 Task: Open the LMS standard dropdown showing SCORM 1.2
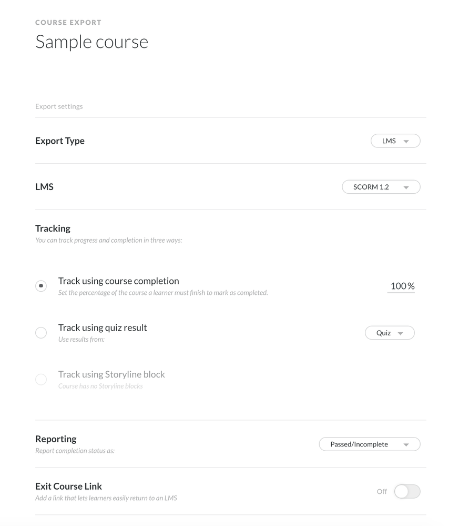(x=381, y=187)
